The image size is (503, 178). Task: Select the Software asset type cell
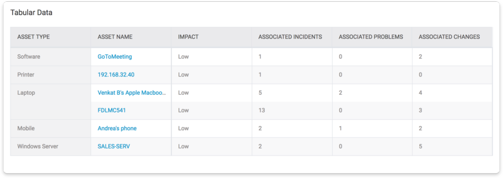51,57
